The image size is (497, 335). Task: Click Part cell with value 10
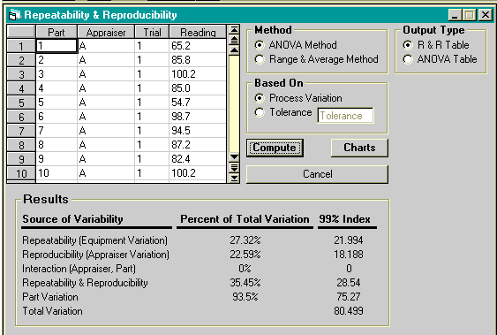pyautogui.click(x=56, y=173)
